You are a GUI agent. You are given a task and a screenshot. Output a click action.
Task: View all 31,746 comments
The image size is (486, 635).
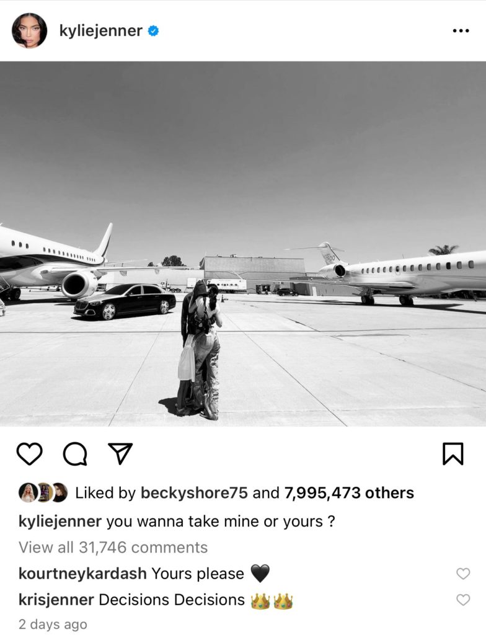tap(113, 547)
